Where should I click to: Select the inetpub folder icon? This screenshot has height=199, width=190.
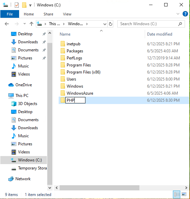[x=63, y=44]
